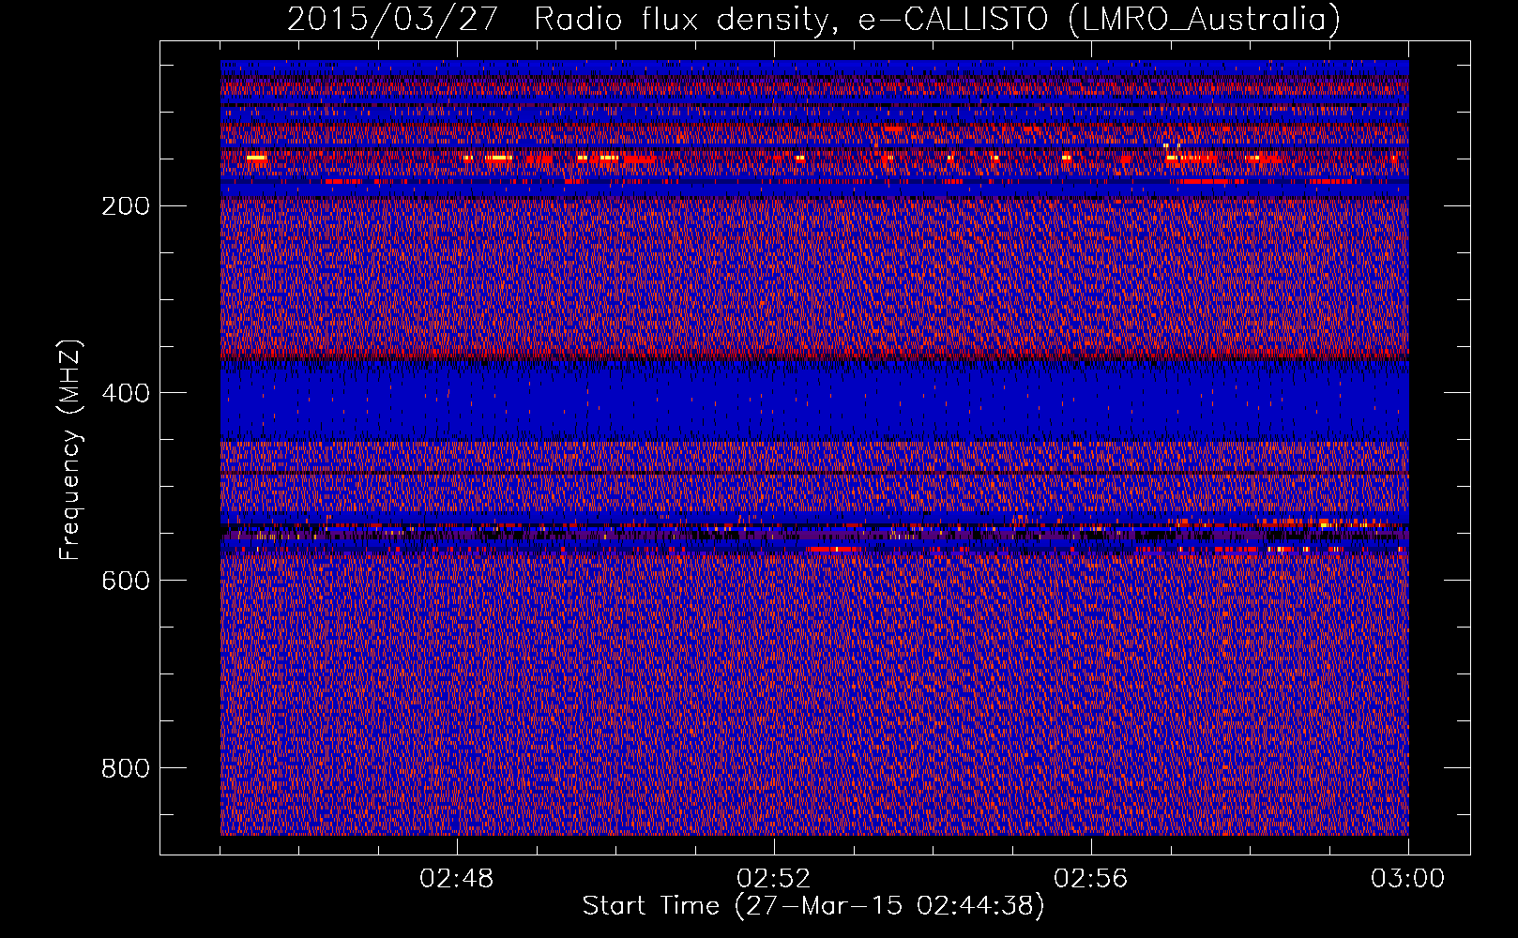Click the 600 frequency tick label
The width and height of the screenshot is (1518, 938).
(x=126, y=582)
